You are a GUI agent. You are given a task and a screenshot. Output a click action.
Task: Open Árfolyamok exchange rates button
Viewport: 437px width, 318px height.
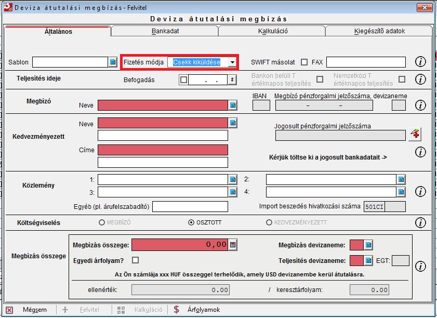(x=197, y=310)
